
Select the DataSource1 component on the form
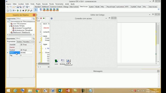tap(68, 61)
